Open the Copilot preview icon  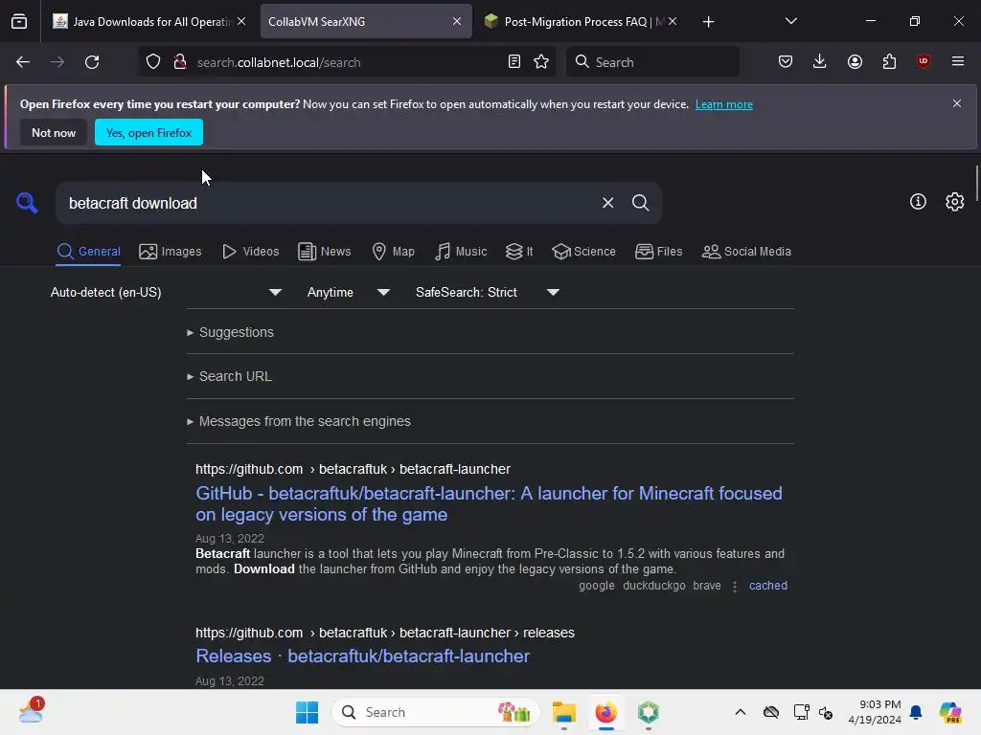tap(950, 712)
